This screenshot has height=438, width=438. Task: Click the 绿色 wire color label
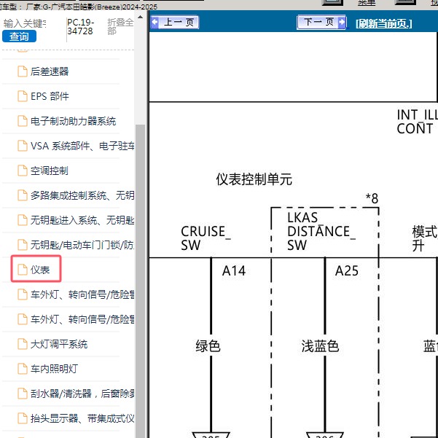208,346
